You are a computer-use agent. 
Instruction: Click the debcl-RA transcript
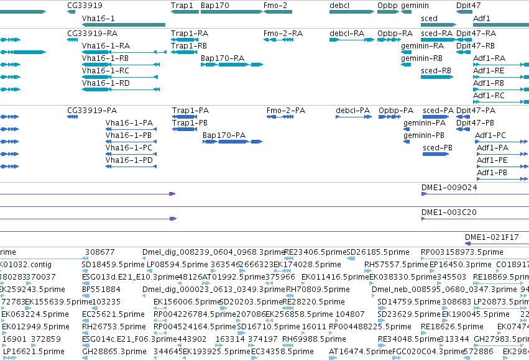coord(352,40)
